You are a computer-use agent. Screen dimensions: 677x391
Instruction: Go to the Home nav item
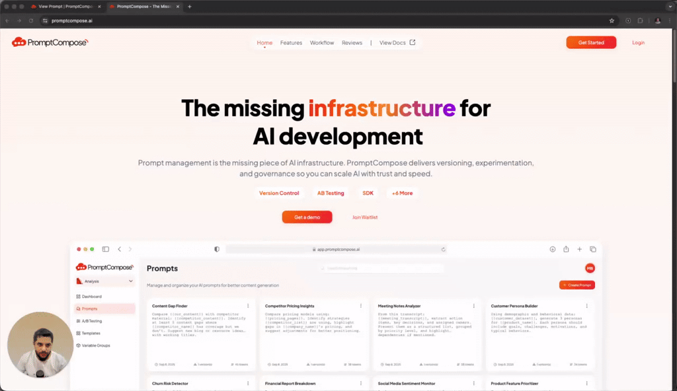pyautogui.click(x=264, y=43)
